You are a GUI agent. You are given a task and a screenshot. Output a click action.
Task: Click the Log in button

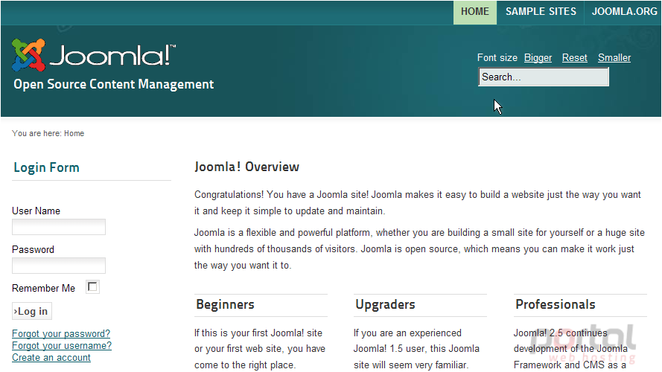(x=32, y=311)
